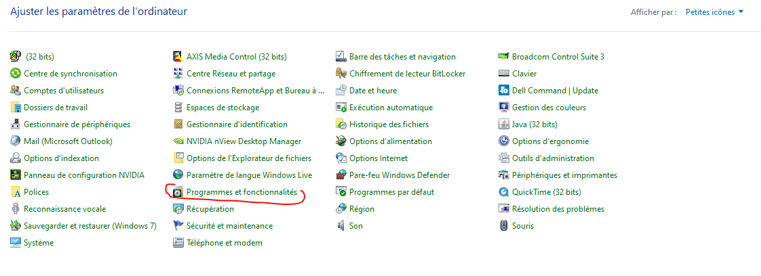Click Sécurité et maintenance link
Image resolution: width=761 pixels, height=276 pixels.
click(x=229, y=226)
